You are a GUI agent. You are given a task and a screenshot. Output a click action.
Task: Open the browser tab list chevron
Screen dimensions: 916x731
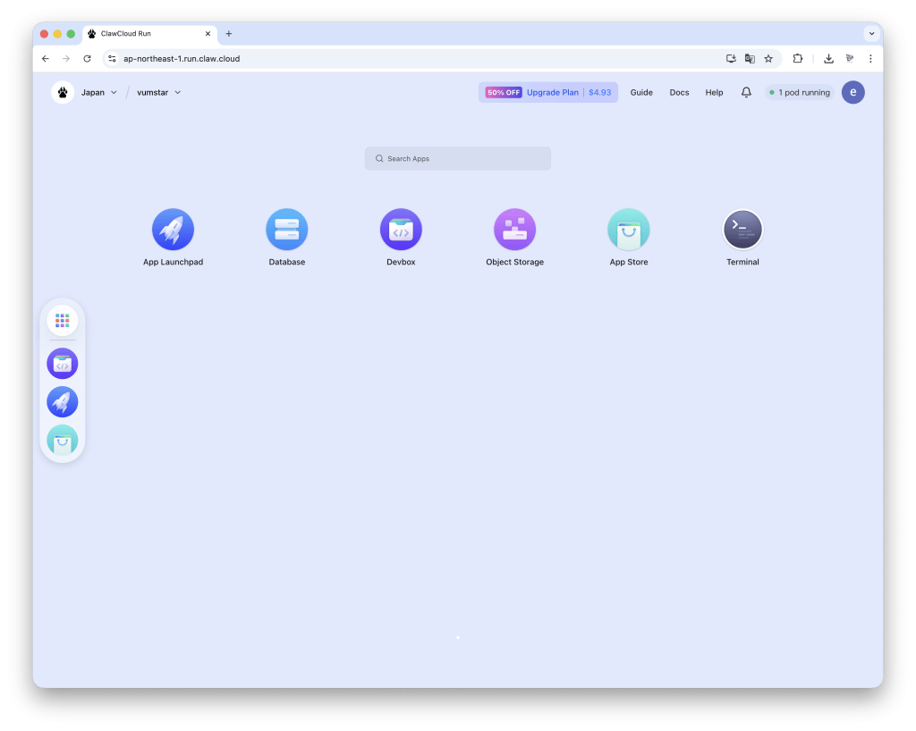click(x=871, y=33)
